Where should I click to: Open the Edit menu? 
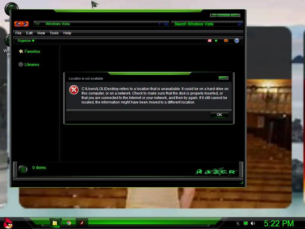(x=29, y=33)
